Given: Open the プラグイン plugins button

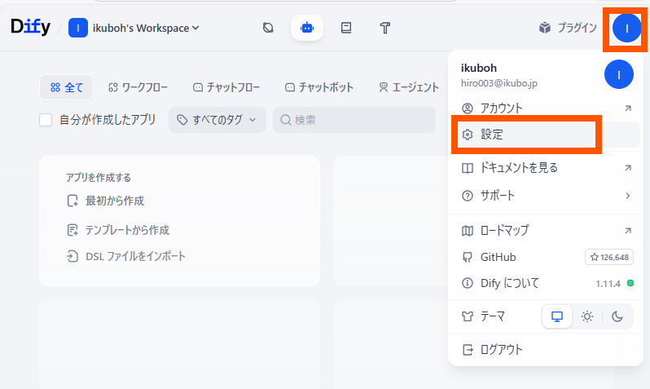Looking at the screenshot, I should point(568,28).
